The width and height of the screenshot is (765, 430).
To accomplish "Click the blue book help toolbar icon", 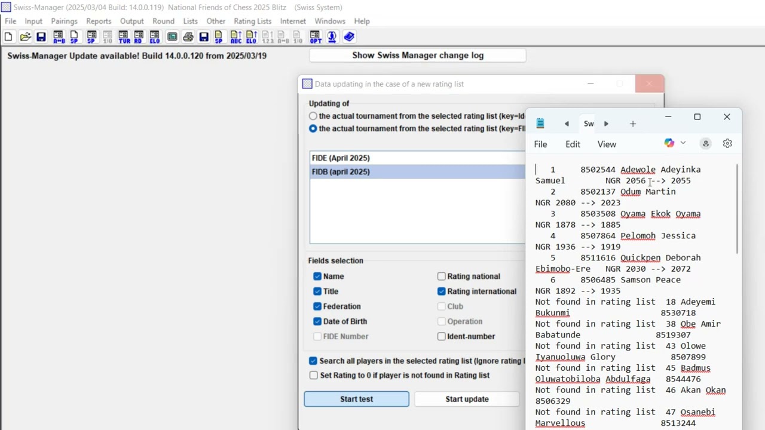I will point(349,37).
